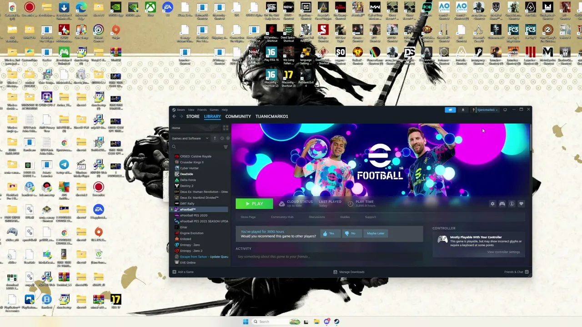The height and width of the screenshot is (327, 582).
Task: Switch library to grid collections view icon
Action: point(226,128)
